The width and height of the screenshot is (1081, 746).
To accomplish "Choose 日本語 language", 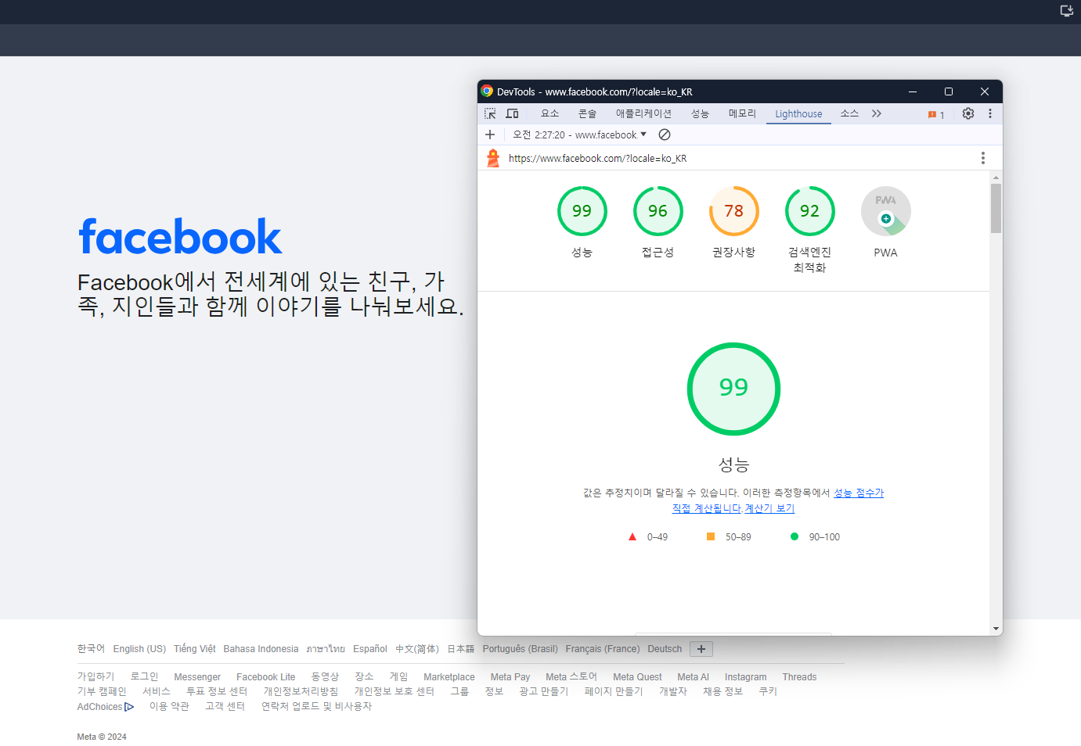I will click(461, 649).
